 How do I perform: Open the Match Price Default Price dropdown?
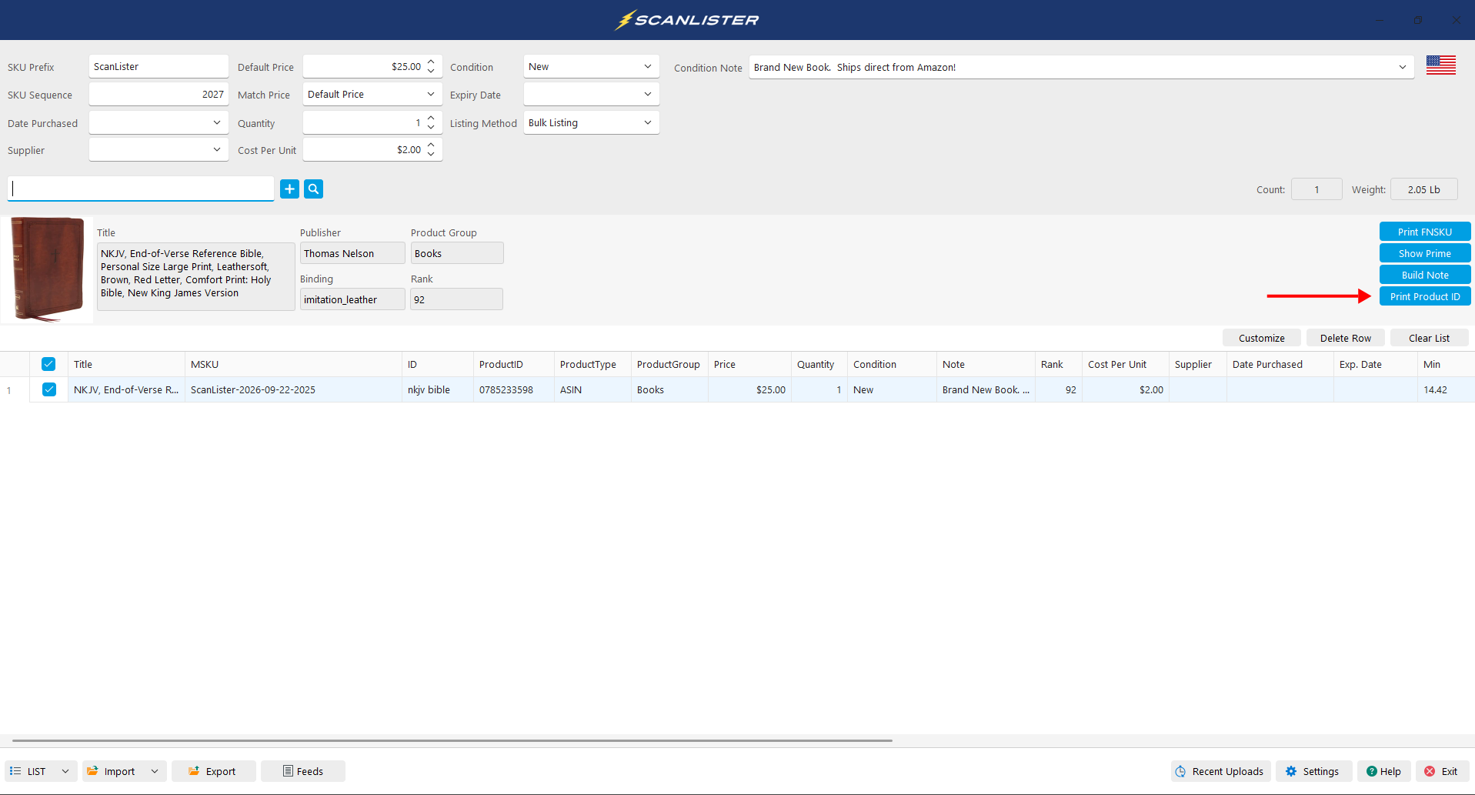tap(372, 95)
